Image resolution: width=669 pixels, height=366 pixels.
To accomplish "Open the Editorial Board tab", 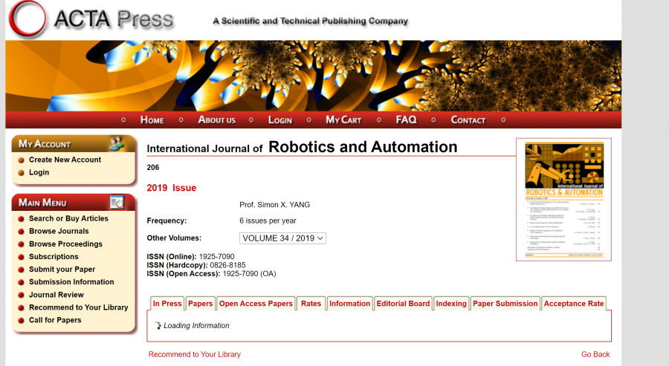I will 403,304.
